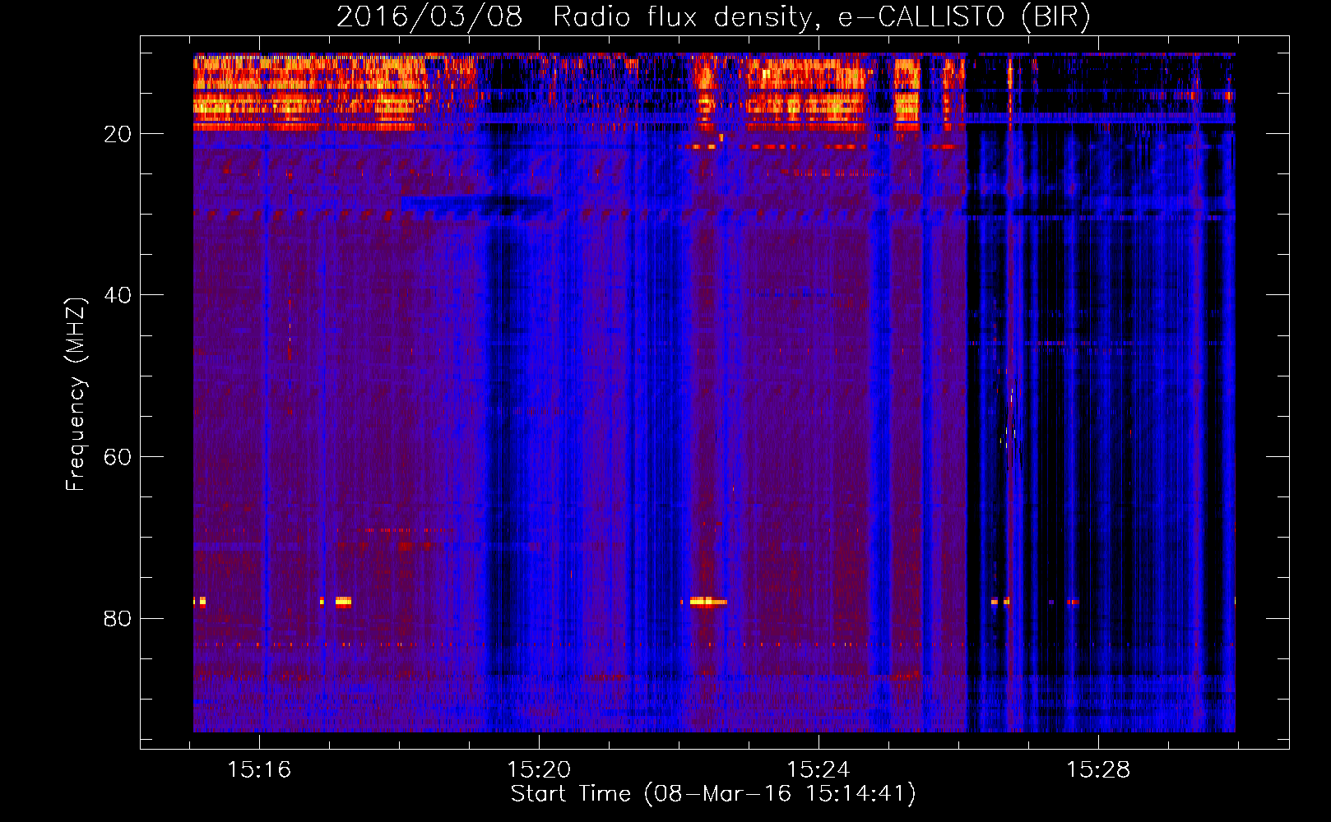Click the 'Frequency (MHZ)' axis label

pos(76,395)
